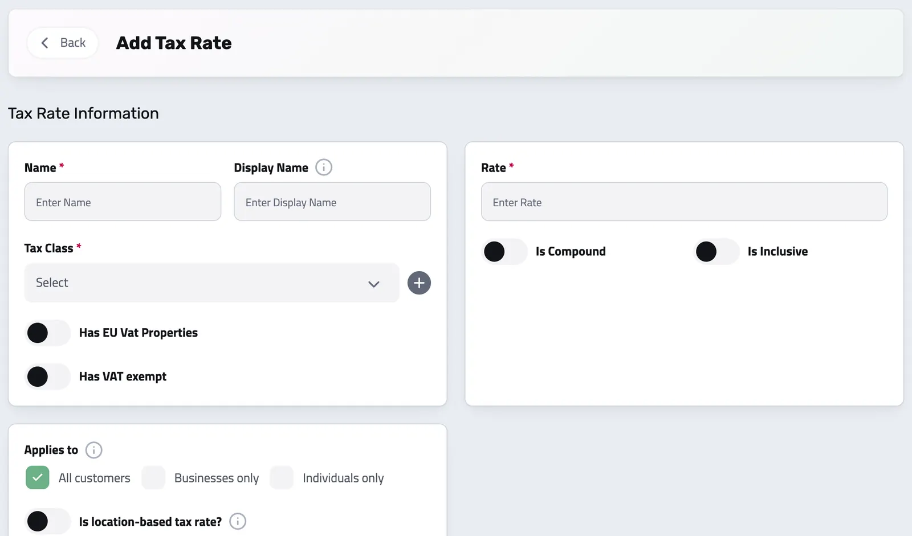This screenshot has width=912, height=536.
Task: Open the Tax Class Select dropdown
Action: click(211, 283)
